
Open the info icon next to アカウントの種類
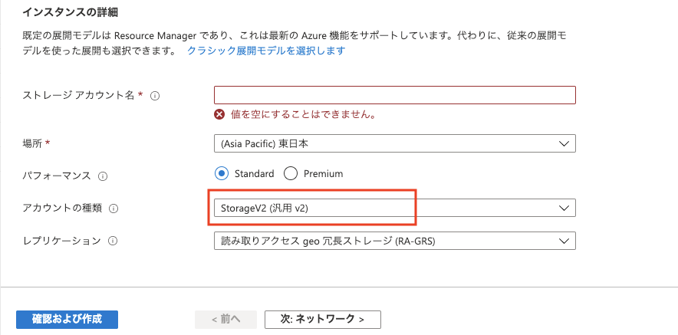(114, 209)
